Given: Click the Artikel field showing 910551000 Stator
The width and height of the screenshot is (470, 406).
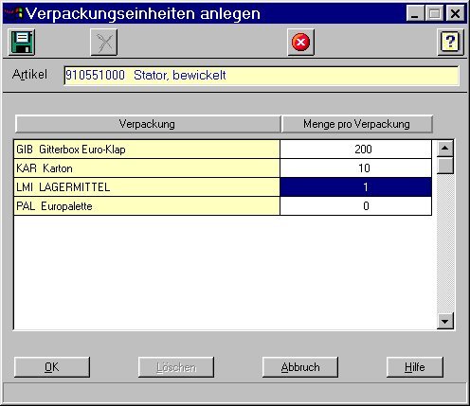Looking at the screenshot, I should coord(261,76).
